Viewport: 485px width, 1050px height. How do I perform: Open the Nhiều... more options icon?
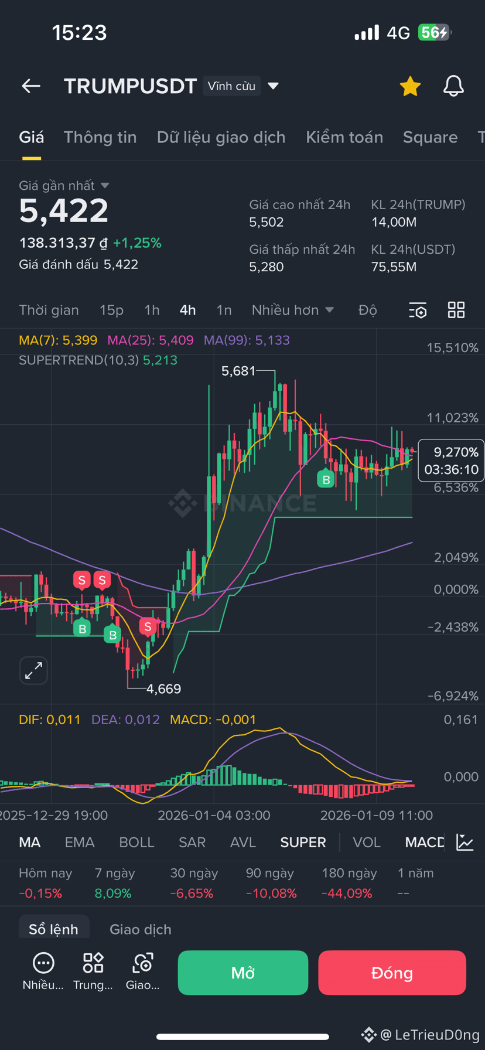[43, 973]
